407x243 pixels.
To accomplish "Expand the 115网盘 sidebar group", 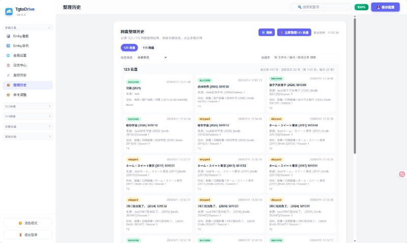I will tap(28, 116).
